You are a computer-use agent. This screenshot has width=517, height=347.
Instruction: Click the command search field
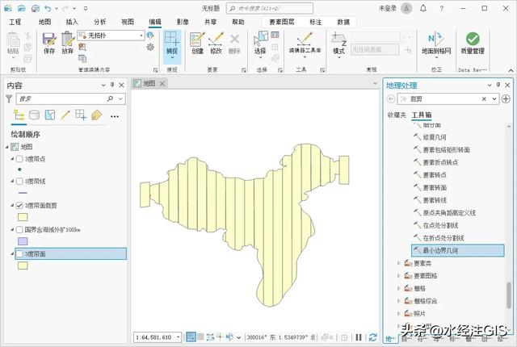click(270, 8)
